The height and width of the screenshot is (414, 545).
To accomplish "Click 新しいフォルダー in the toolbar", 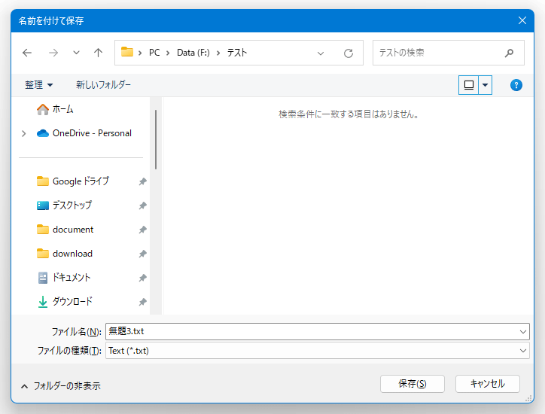I will [x=103, y=85].
